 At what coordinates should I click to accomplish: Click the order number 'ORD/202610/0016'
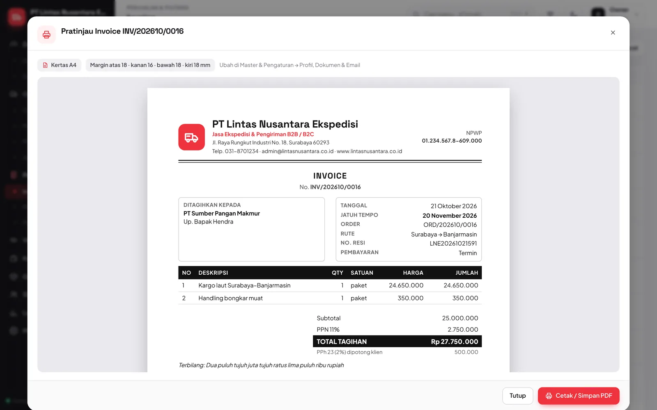450,225
